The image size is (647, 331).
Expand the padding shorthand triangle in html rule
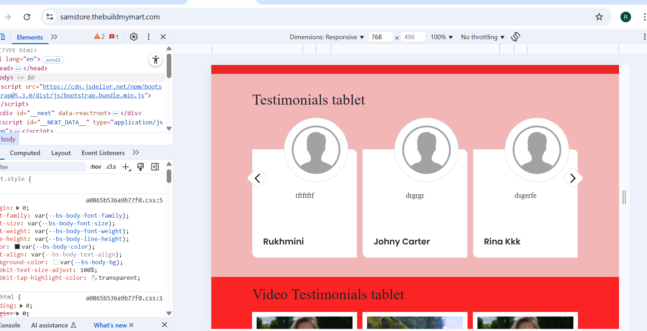[x=21, y=306]
